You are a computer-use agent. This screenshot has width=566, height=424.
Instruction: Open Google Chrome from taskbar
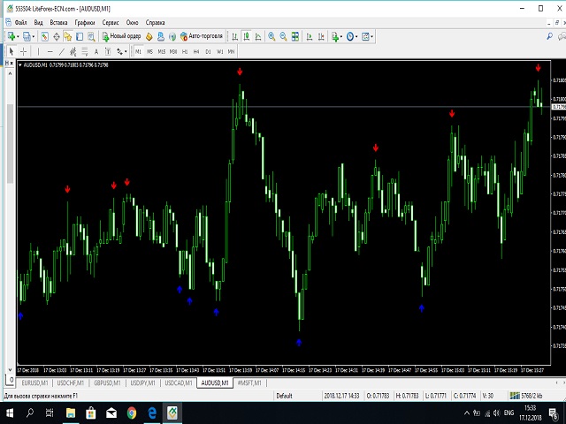132,413
